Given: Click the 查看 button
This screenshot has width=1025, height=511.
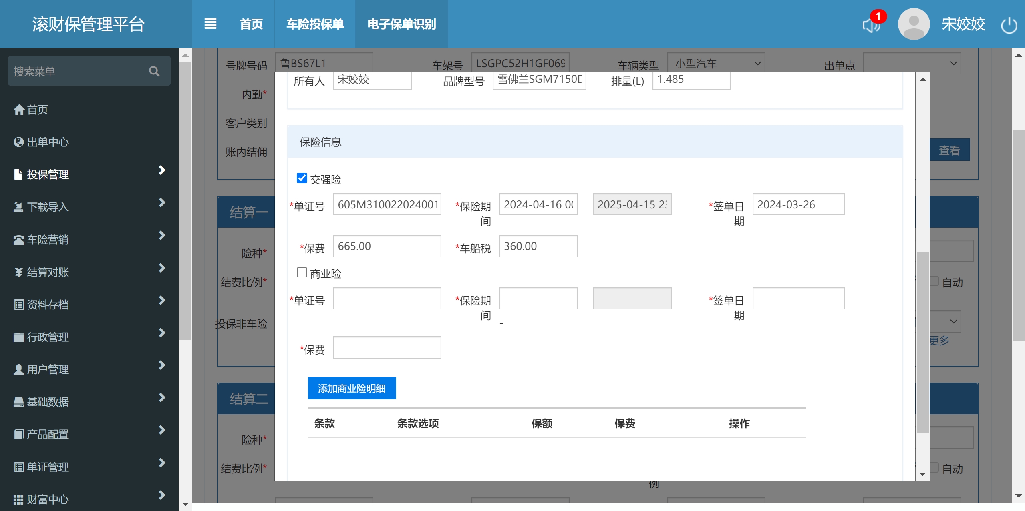Looking at the screenshot, I should click(x=949, y=150).
